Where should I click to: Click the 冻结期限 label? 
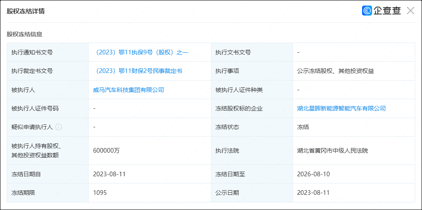point(23,193)
